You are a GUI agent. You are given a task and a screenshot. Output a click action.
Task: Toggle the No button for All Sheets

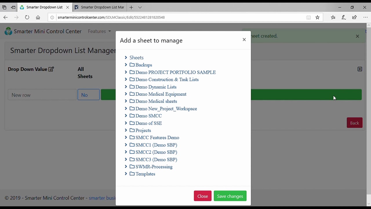coord(88,95)
